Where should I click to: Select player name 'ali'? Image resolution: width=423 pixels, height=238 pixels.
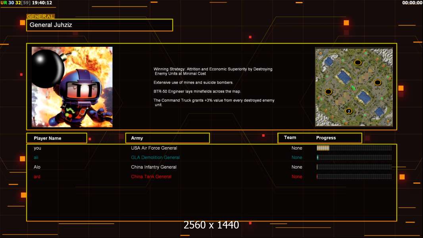pos(36,157)
